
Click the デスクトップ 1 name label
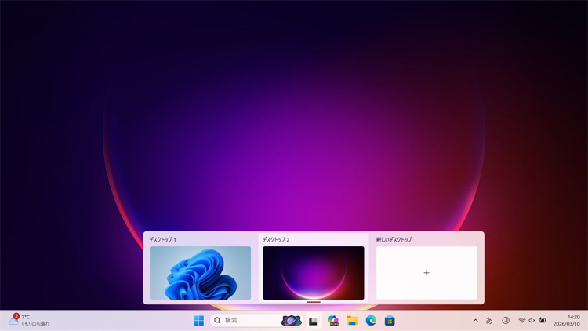click(163, 239)
